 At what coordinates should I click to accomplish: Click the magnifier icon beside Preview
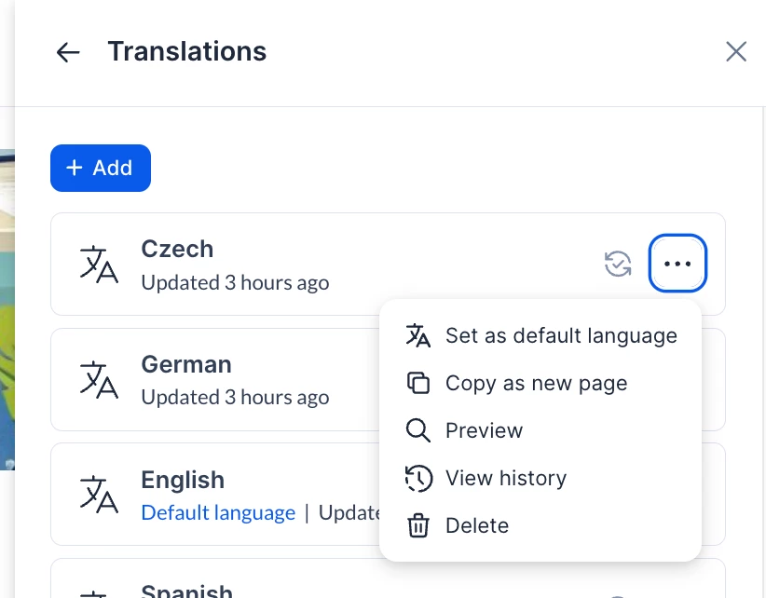pyautogui.click(x=418, y=430)
